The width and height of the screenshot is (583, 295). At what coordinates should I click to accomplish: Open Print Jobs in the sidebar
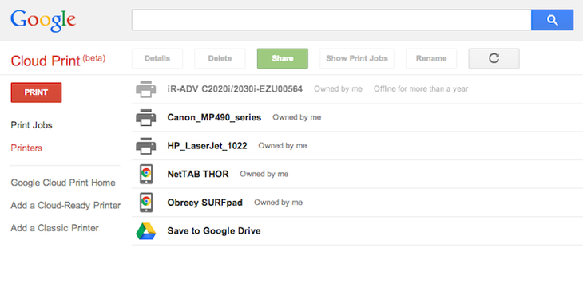point(32,125)
